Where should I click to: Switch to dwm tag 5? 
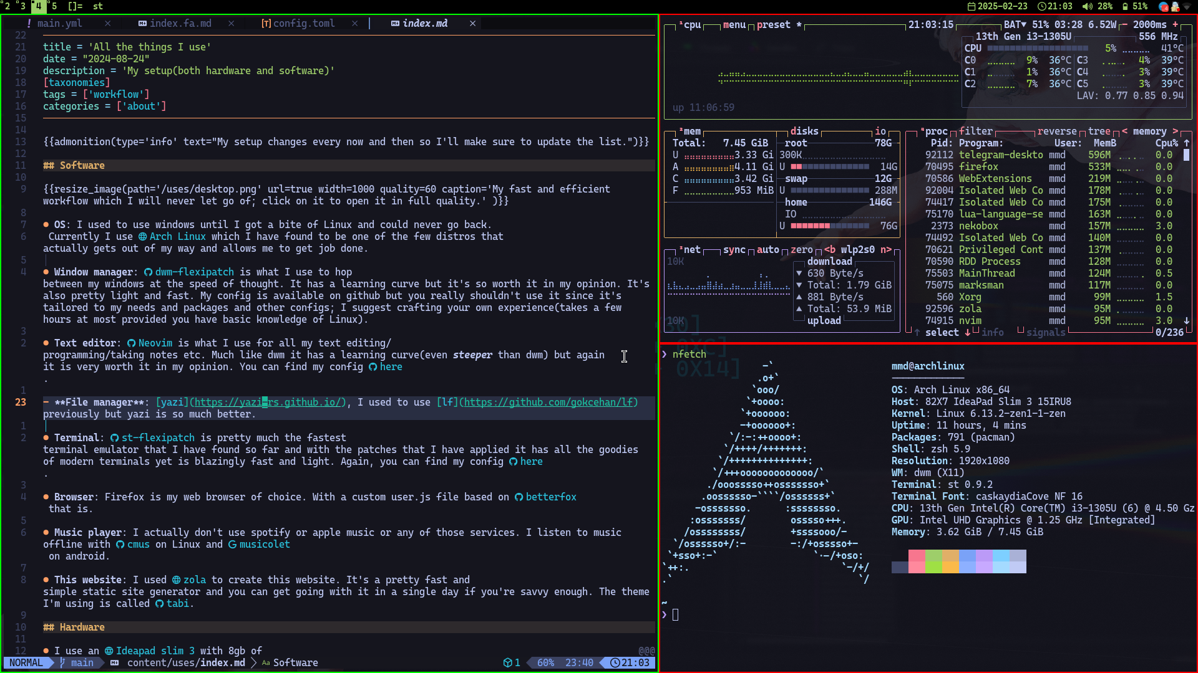[54, 6]
